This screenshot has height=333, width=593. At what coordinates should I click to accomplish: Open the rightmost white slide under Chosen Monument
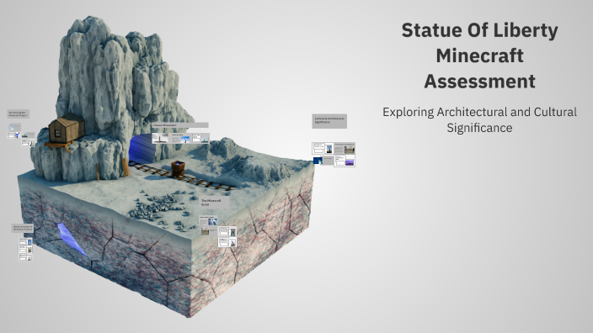pyautogui.click(x=200, y=138)
